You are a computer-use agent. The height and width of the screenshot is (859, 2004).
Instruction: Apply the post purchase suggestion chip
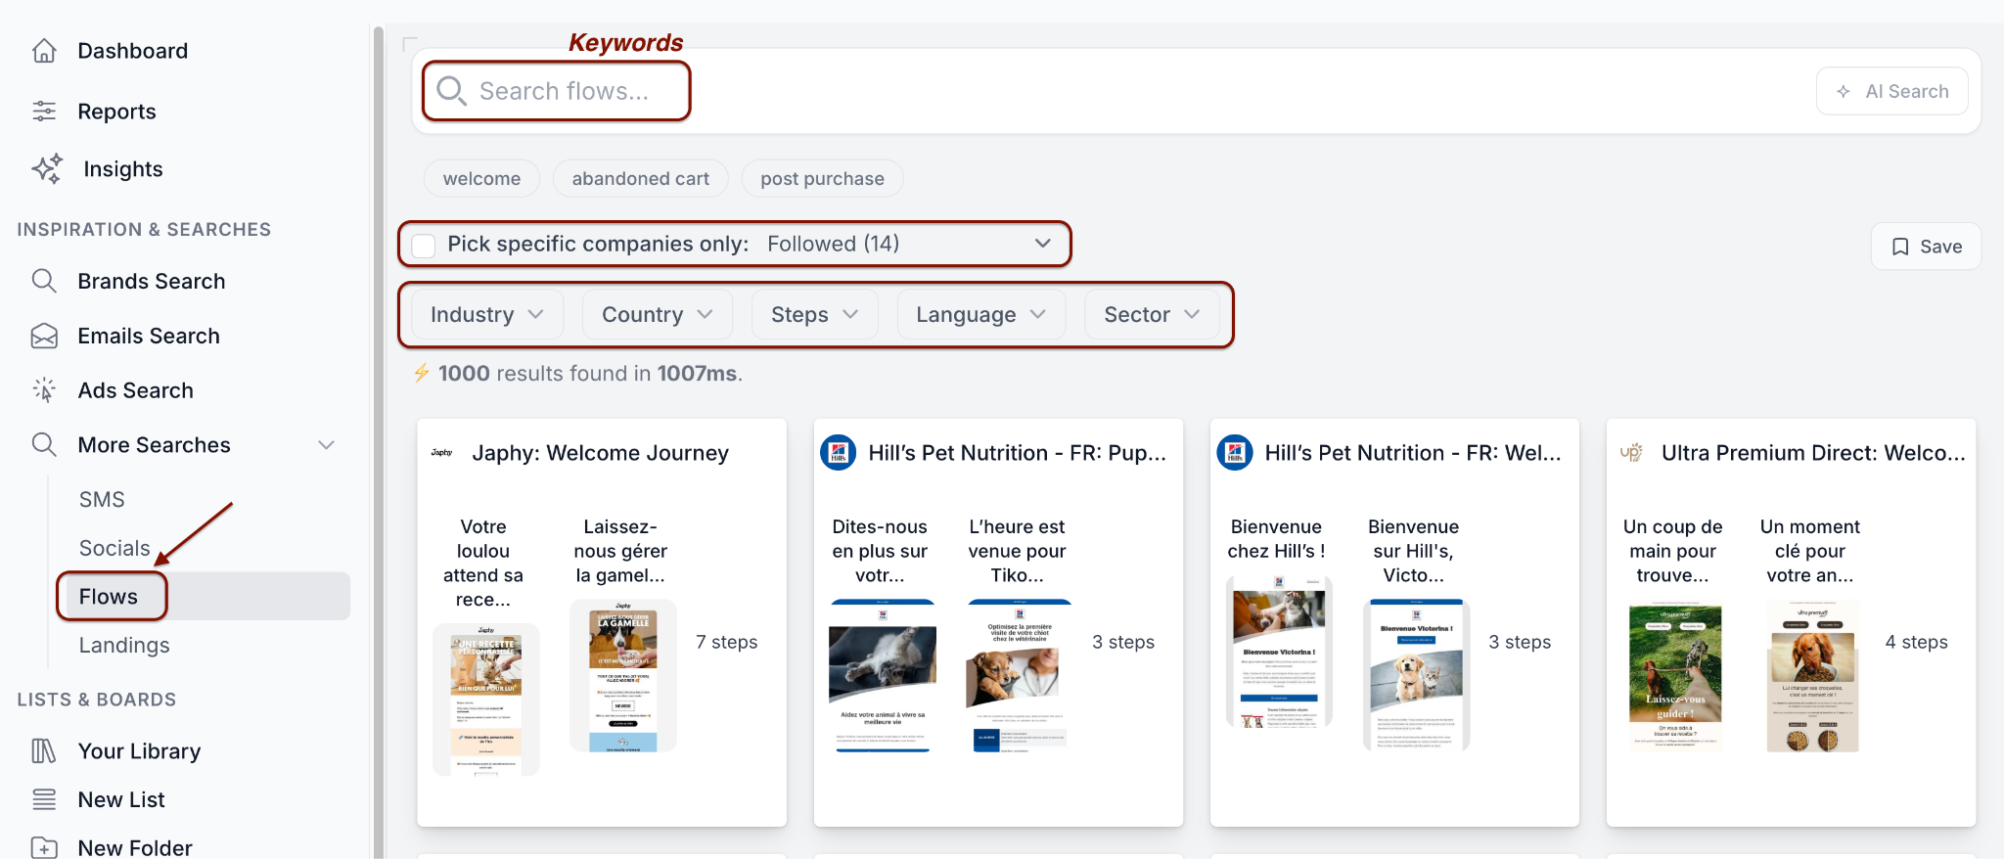click(822, 179)
